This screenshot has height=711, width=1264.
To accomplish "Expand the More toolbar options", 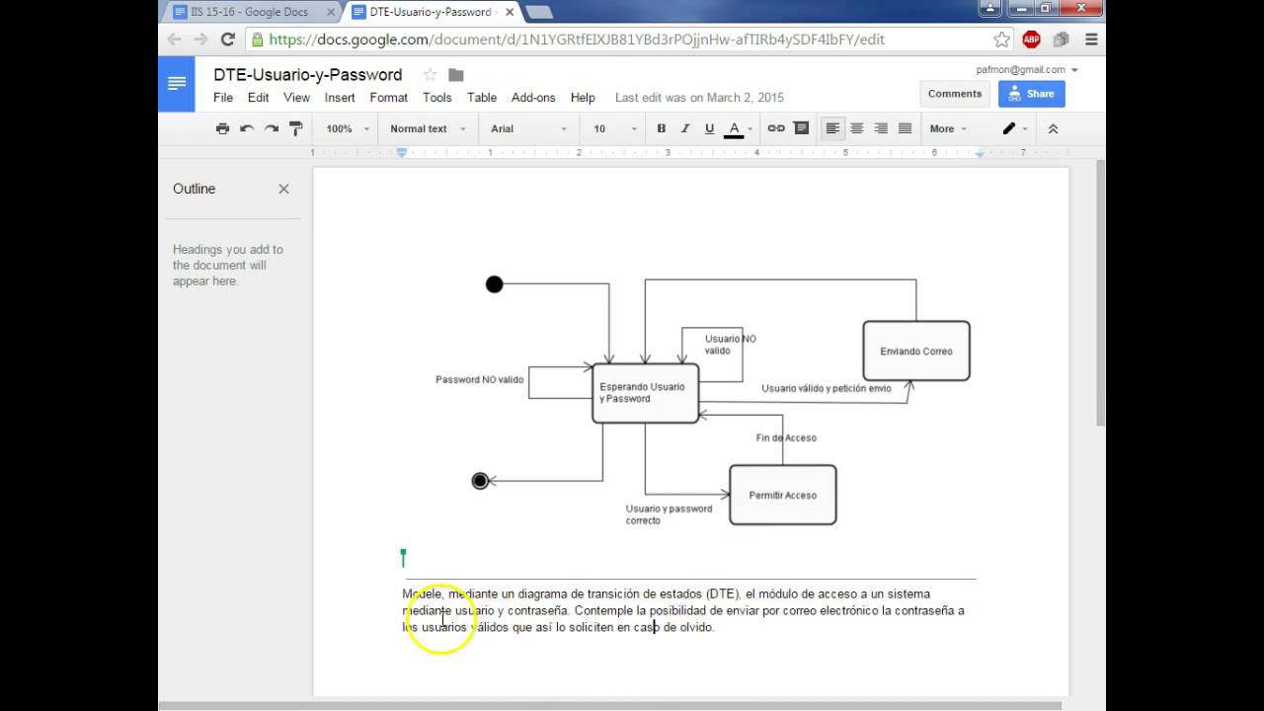I will pyautogui.click(x=948, y=128).
